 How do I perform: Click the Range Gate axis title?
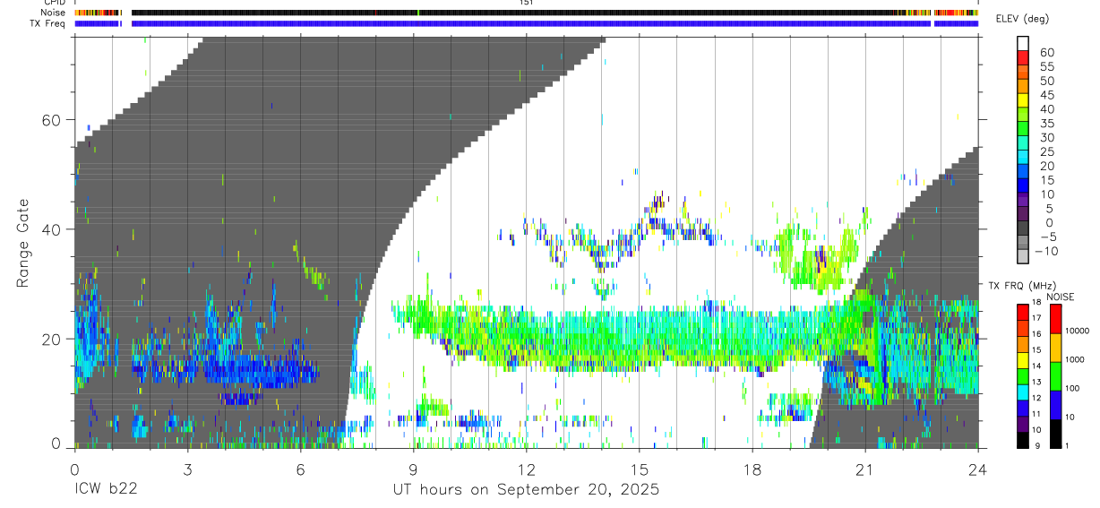click(23, 242)
